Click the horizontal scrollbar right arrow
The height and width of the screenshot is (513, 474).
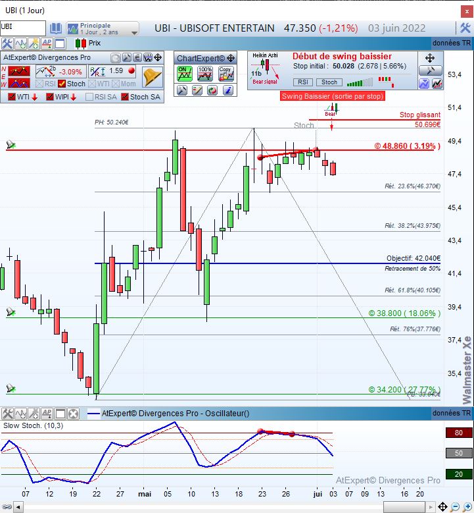(x=431, y=508)
